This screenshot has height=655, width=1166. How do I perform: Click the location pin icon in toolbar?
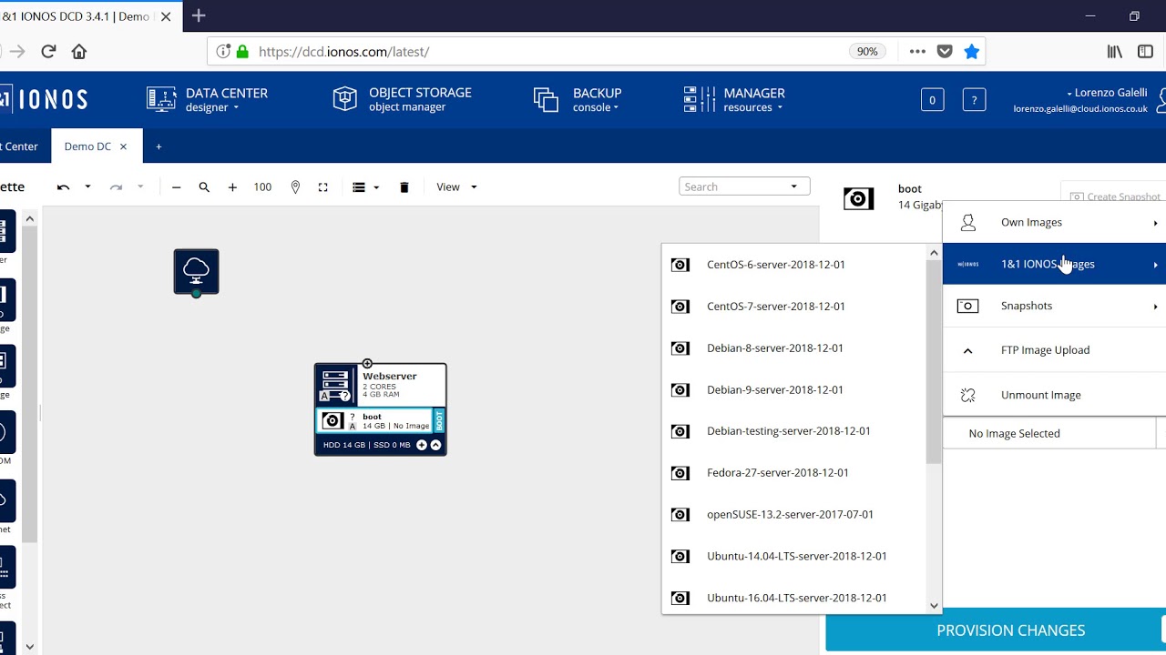coord(295,187)
